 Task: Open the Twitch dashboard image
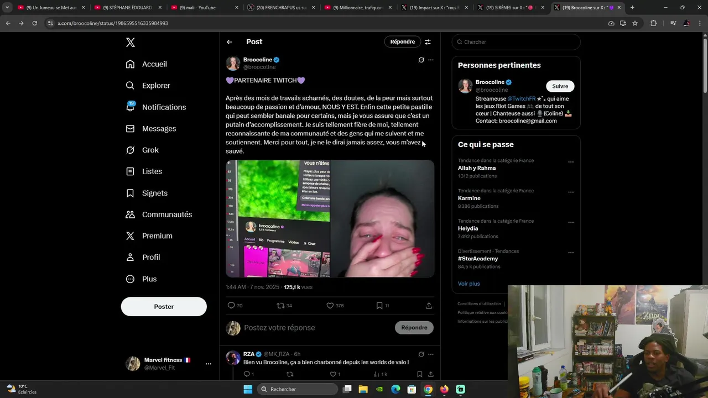click(x=278, y=219)
